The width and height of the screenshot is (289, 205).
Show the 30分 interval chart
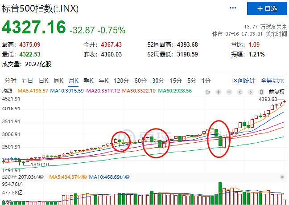click(x=158, y=80)
